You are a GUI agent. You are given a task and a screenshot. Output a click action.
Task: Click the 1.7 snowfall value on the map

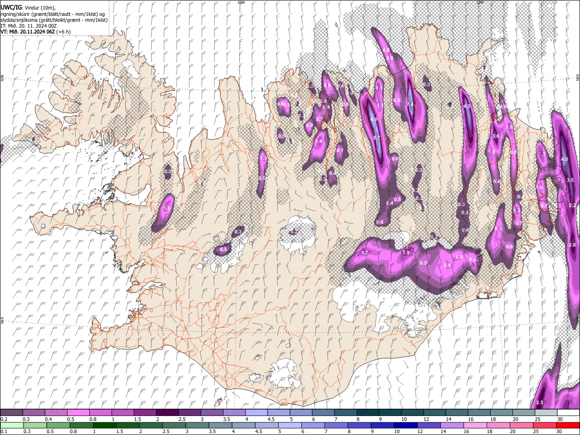(x=542, y=154)
